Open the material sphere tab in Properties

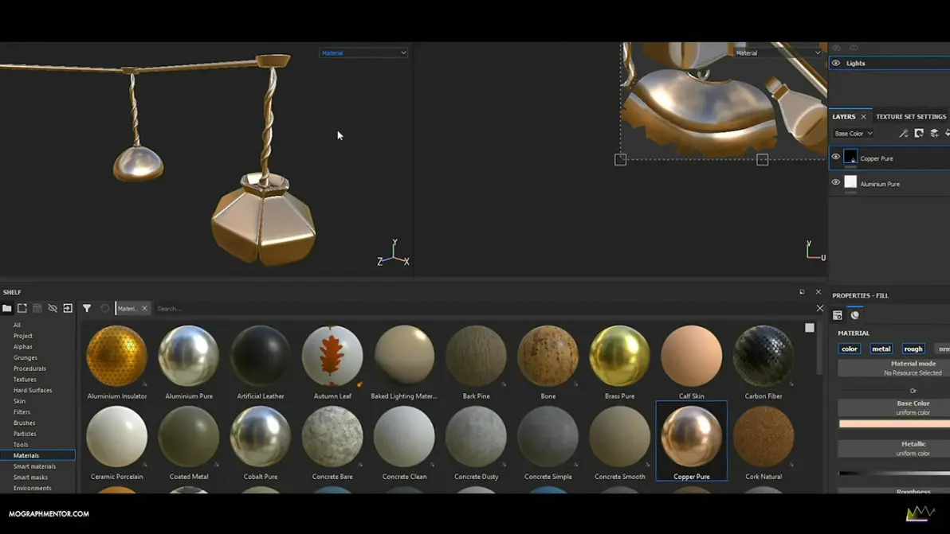click(855, 315)
